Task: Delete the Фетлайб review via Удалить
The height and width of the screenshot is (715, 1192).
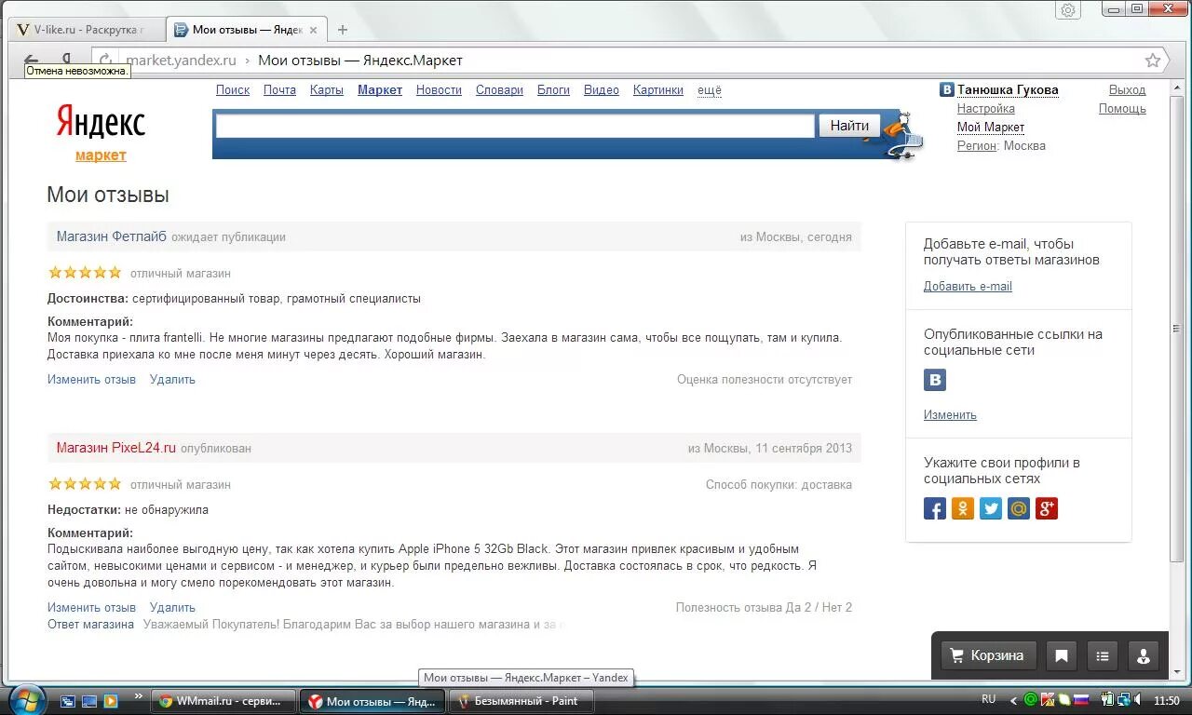Action: coord(172,379)
